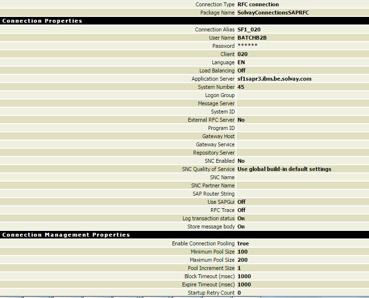
Task: Select the '1000' value for Block Timeout
Action: pos(244,276)
